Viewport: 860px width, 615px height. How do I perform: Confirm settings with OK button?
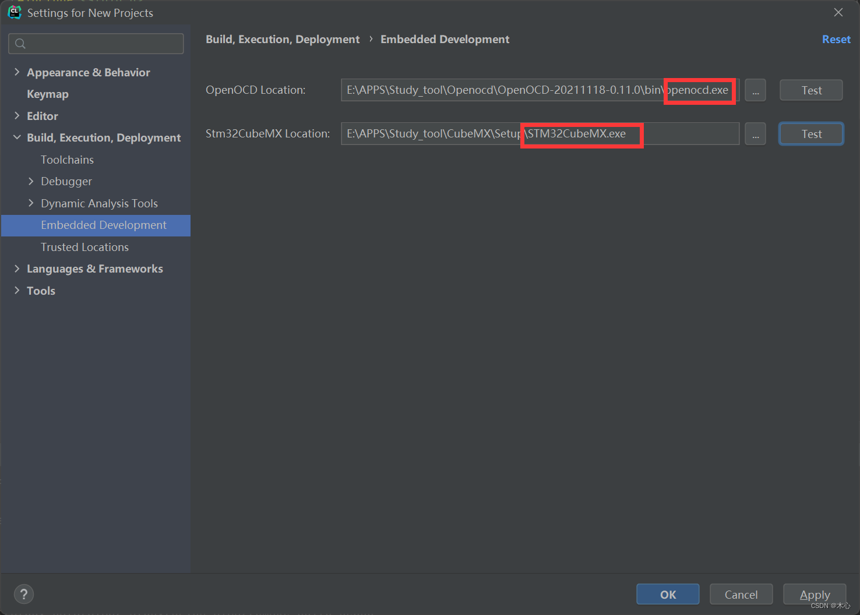click(x=668, y=595)
